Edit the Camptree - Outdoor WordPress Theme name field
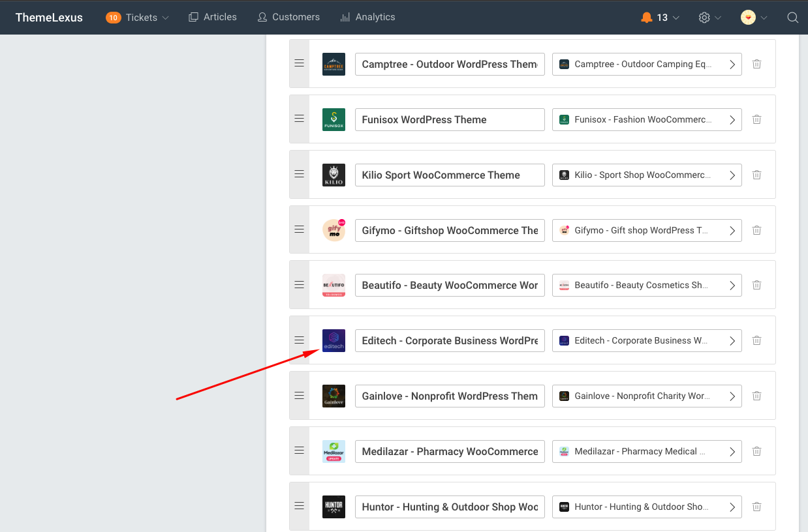Viewport: 808px width, 532px height. tap(450, 64)
